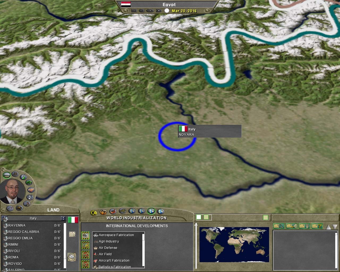Toggle the green square right of the minimap
This screenshot has height=272, width=340.
tap(266, 217)
